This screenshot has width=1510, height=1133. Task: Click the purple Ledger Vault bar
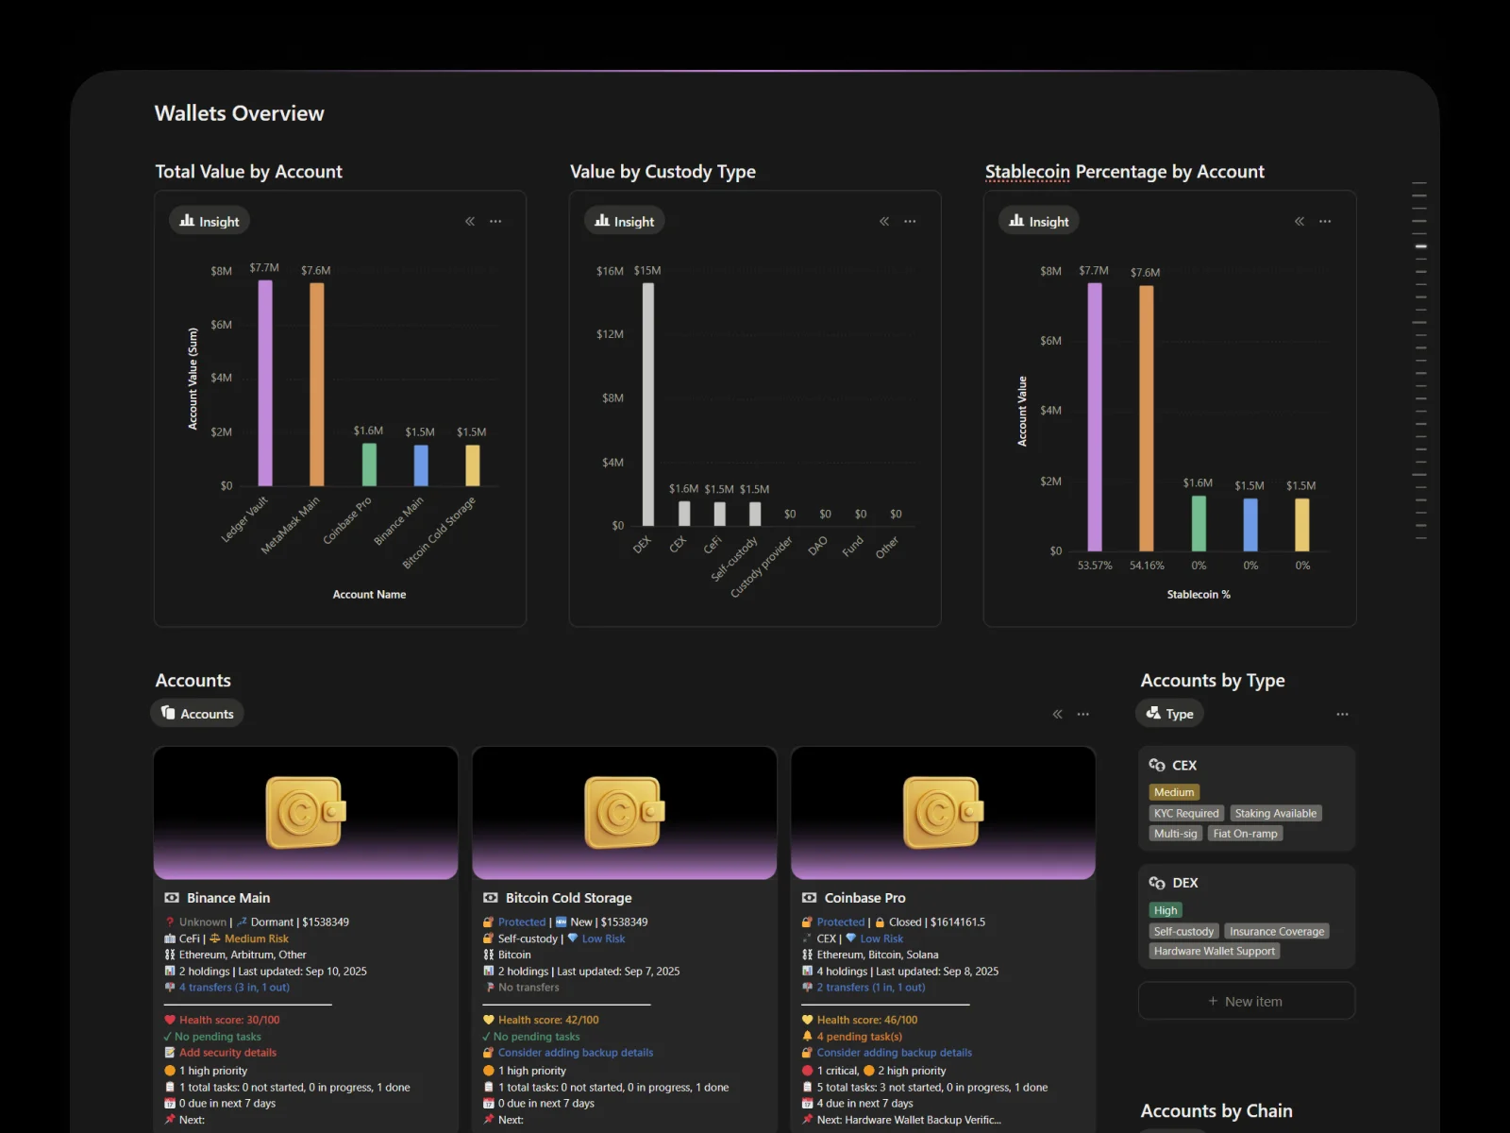click(x=265, y=382)
